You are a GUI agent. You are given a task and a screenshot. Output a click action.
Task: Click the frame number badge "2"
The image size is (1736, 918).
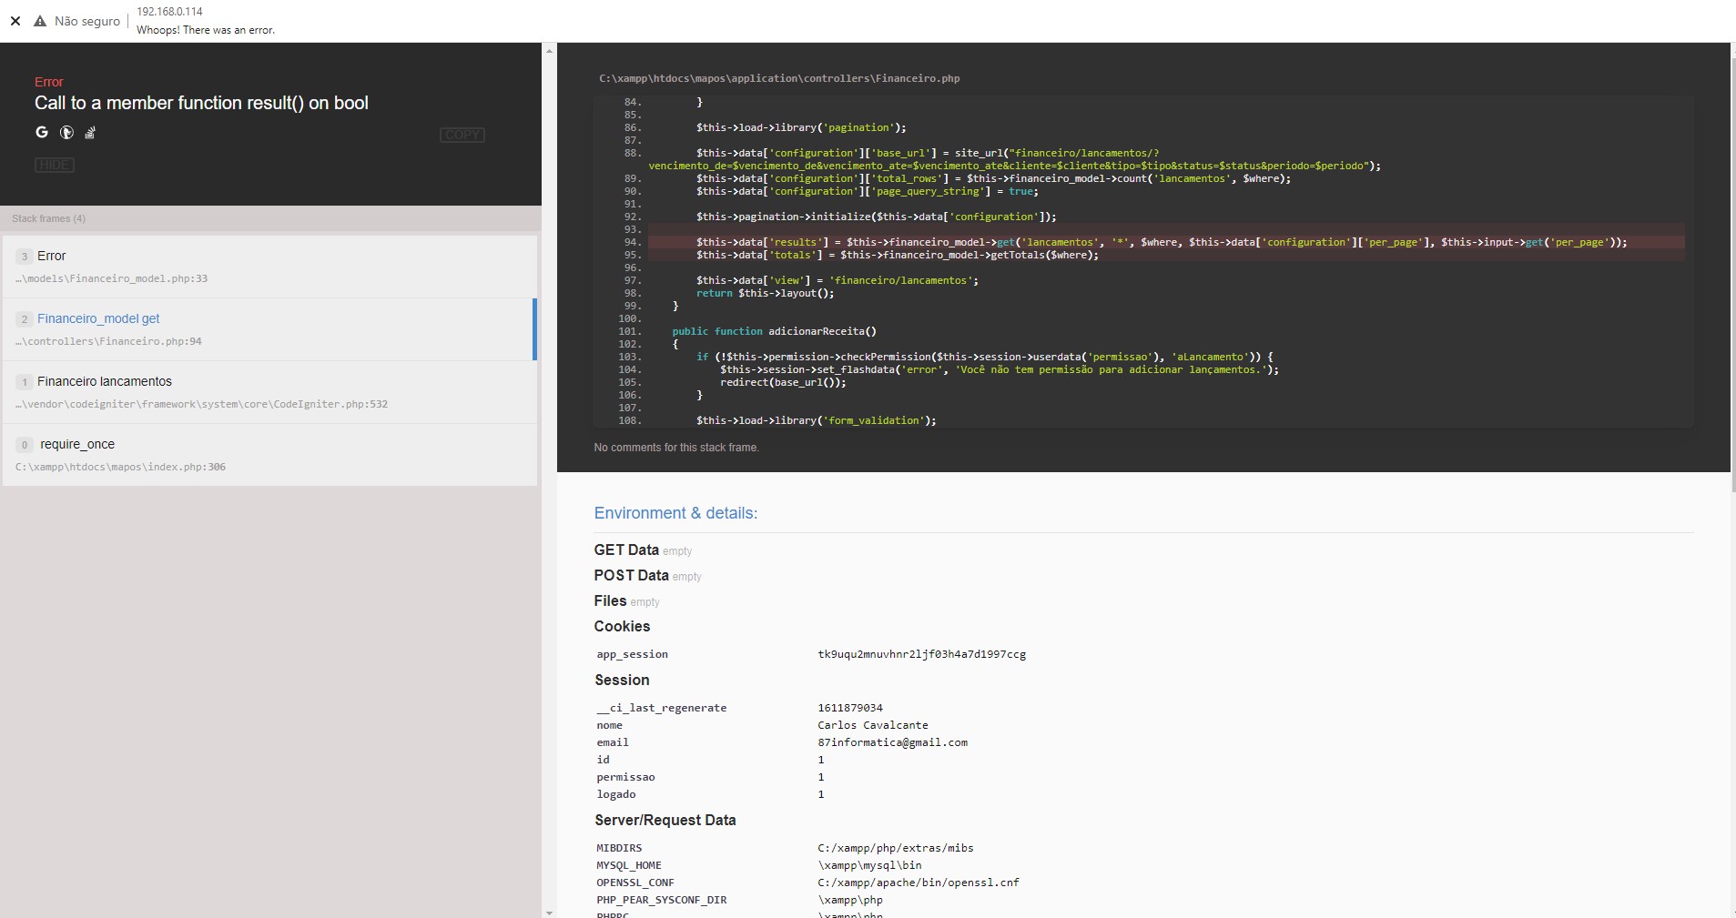(x=23, y=318)
